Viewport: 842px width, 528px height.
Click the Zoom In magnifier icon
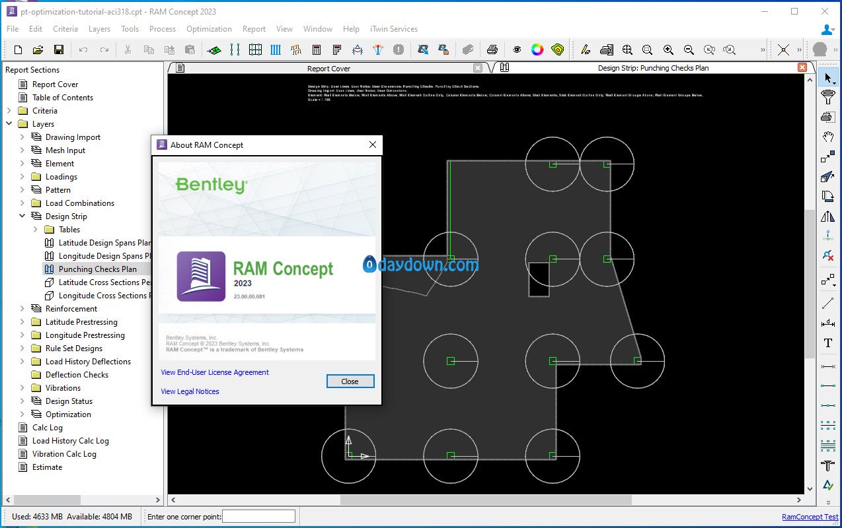coord(668,49)
